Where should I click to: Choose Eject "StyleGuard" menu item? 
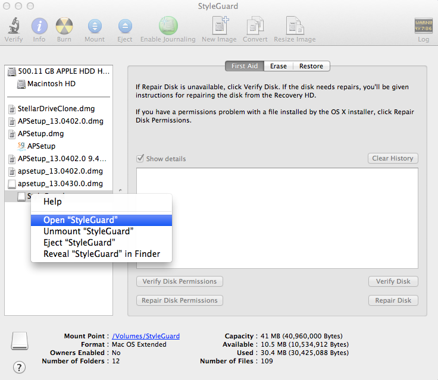tap(101, 243)
